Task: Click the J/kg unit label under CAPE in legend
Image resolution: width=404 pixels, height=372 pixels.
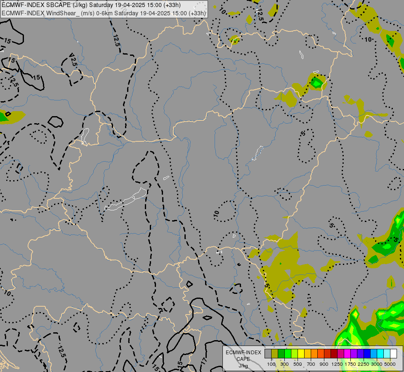Action: point(243,366)
